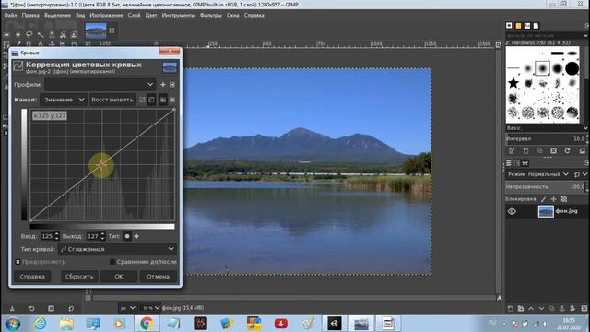The width and height of the screenshot is (590, 332).
Task: Select the Fuzzy Select wand tool
Action: (x=41, y=35)
